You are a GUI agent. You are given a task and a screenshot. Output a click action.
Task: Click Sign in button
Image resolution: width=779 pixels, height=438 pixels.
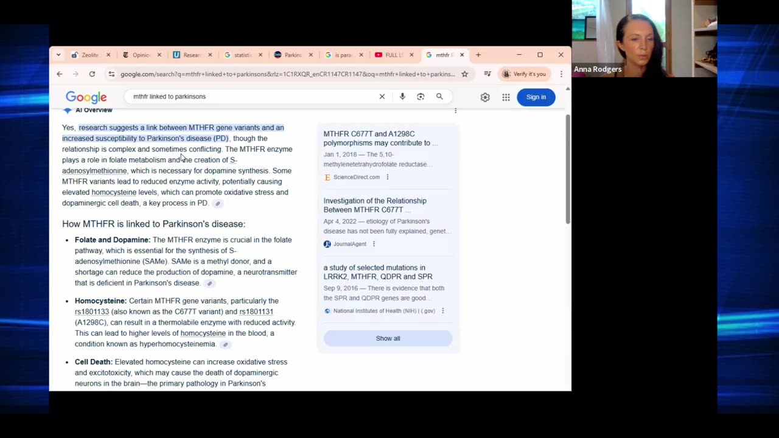(x=536, y=97)
